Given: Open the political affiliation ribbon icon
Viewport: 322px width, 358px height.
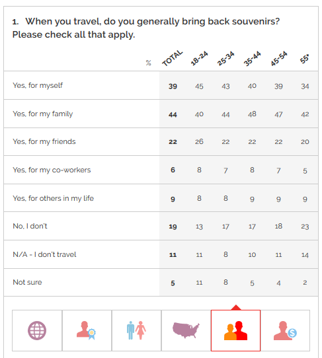Looking at the screenshot, I should (87, 330).
